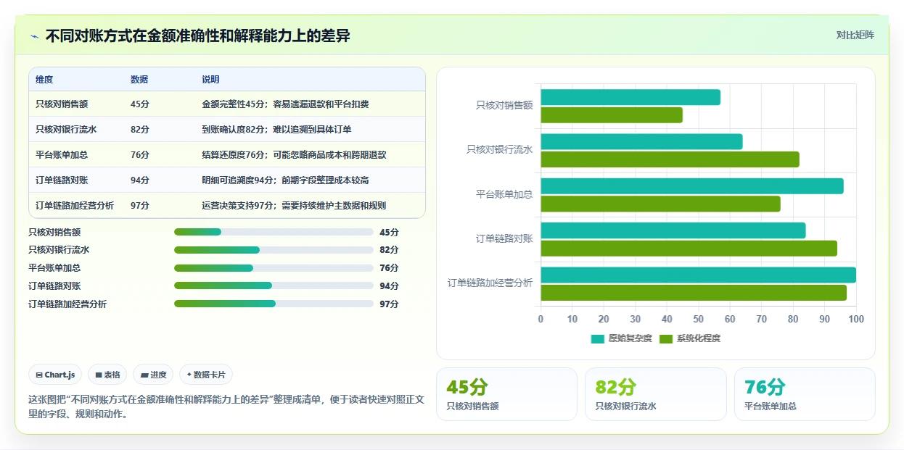Click the 表格 chip

pyautogui.click(x=107, y=375)
